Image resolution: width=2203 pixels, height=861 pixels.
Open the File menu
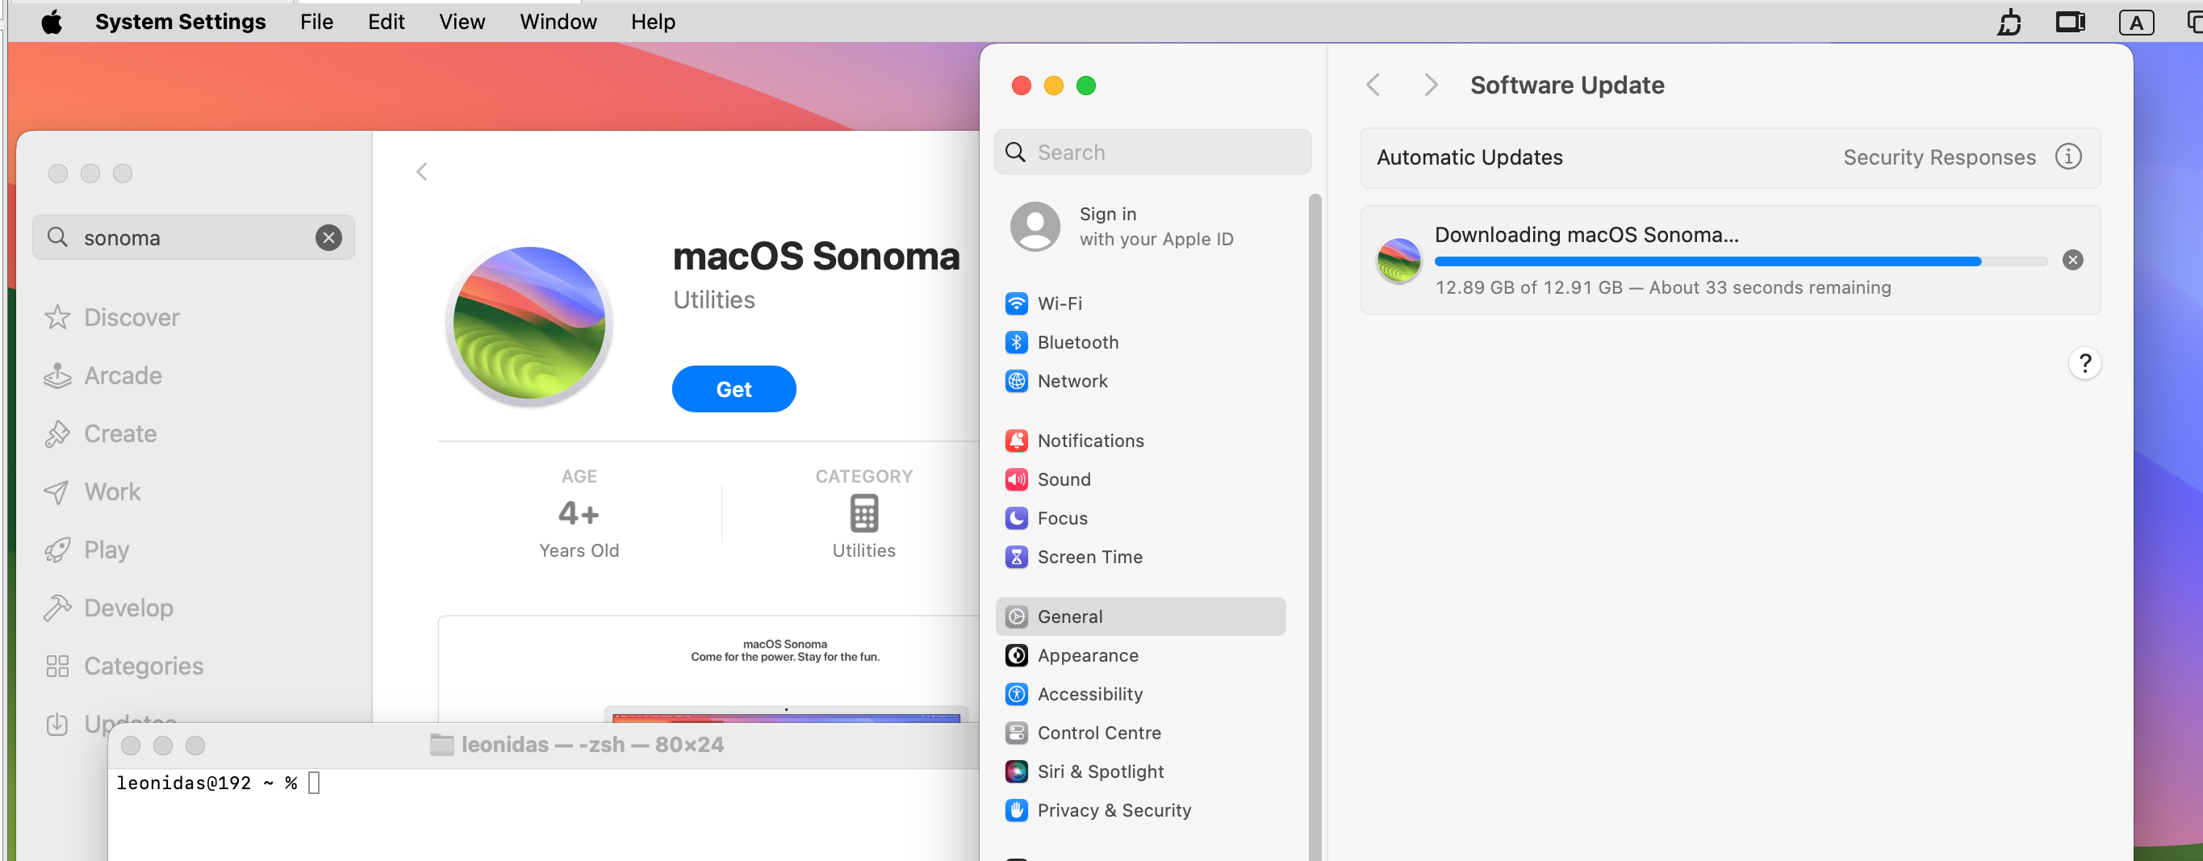tap(316, 21)
